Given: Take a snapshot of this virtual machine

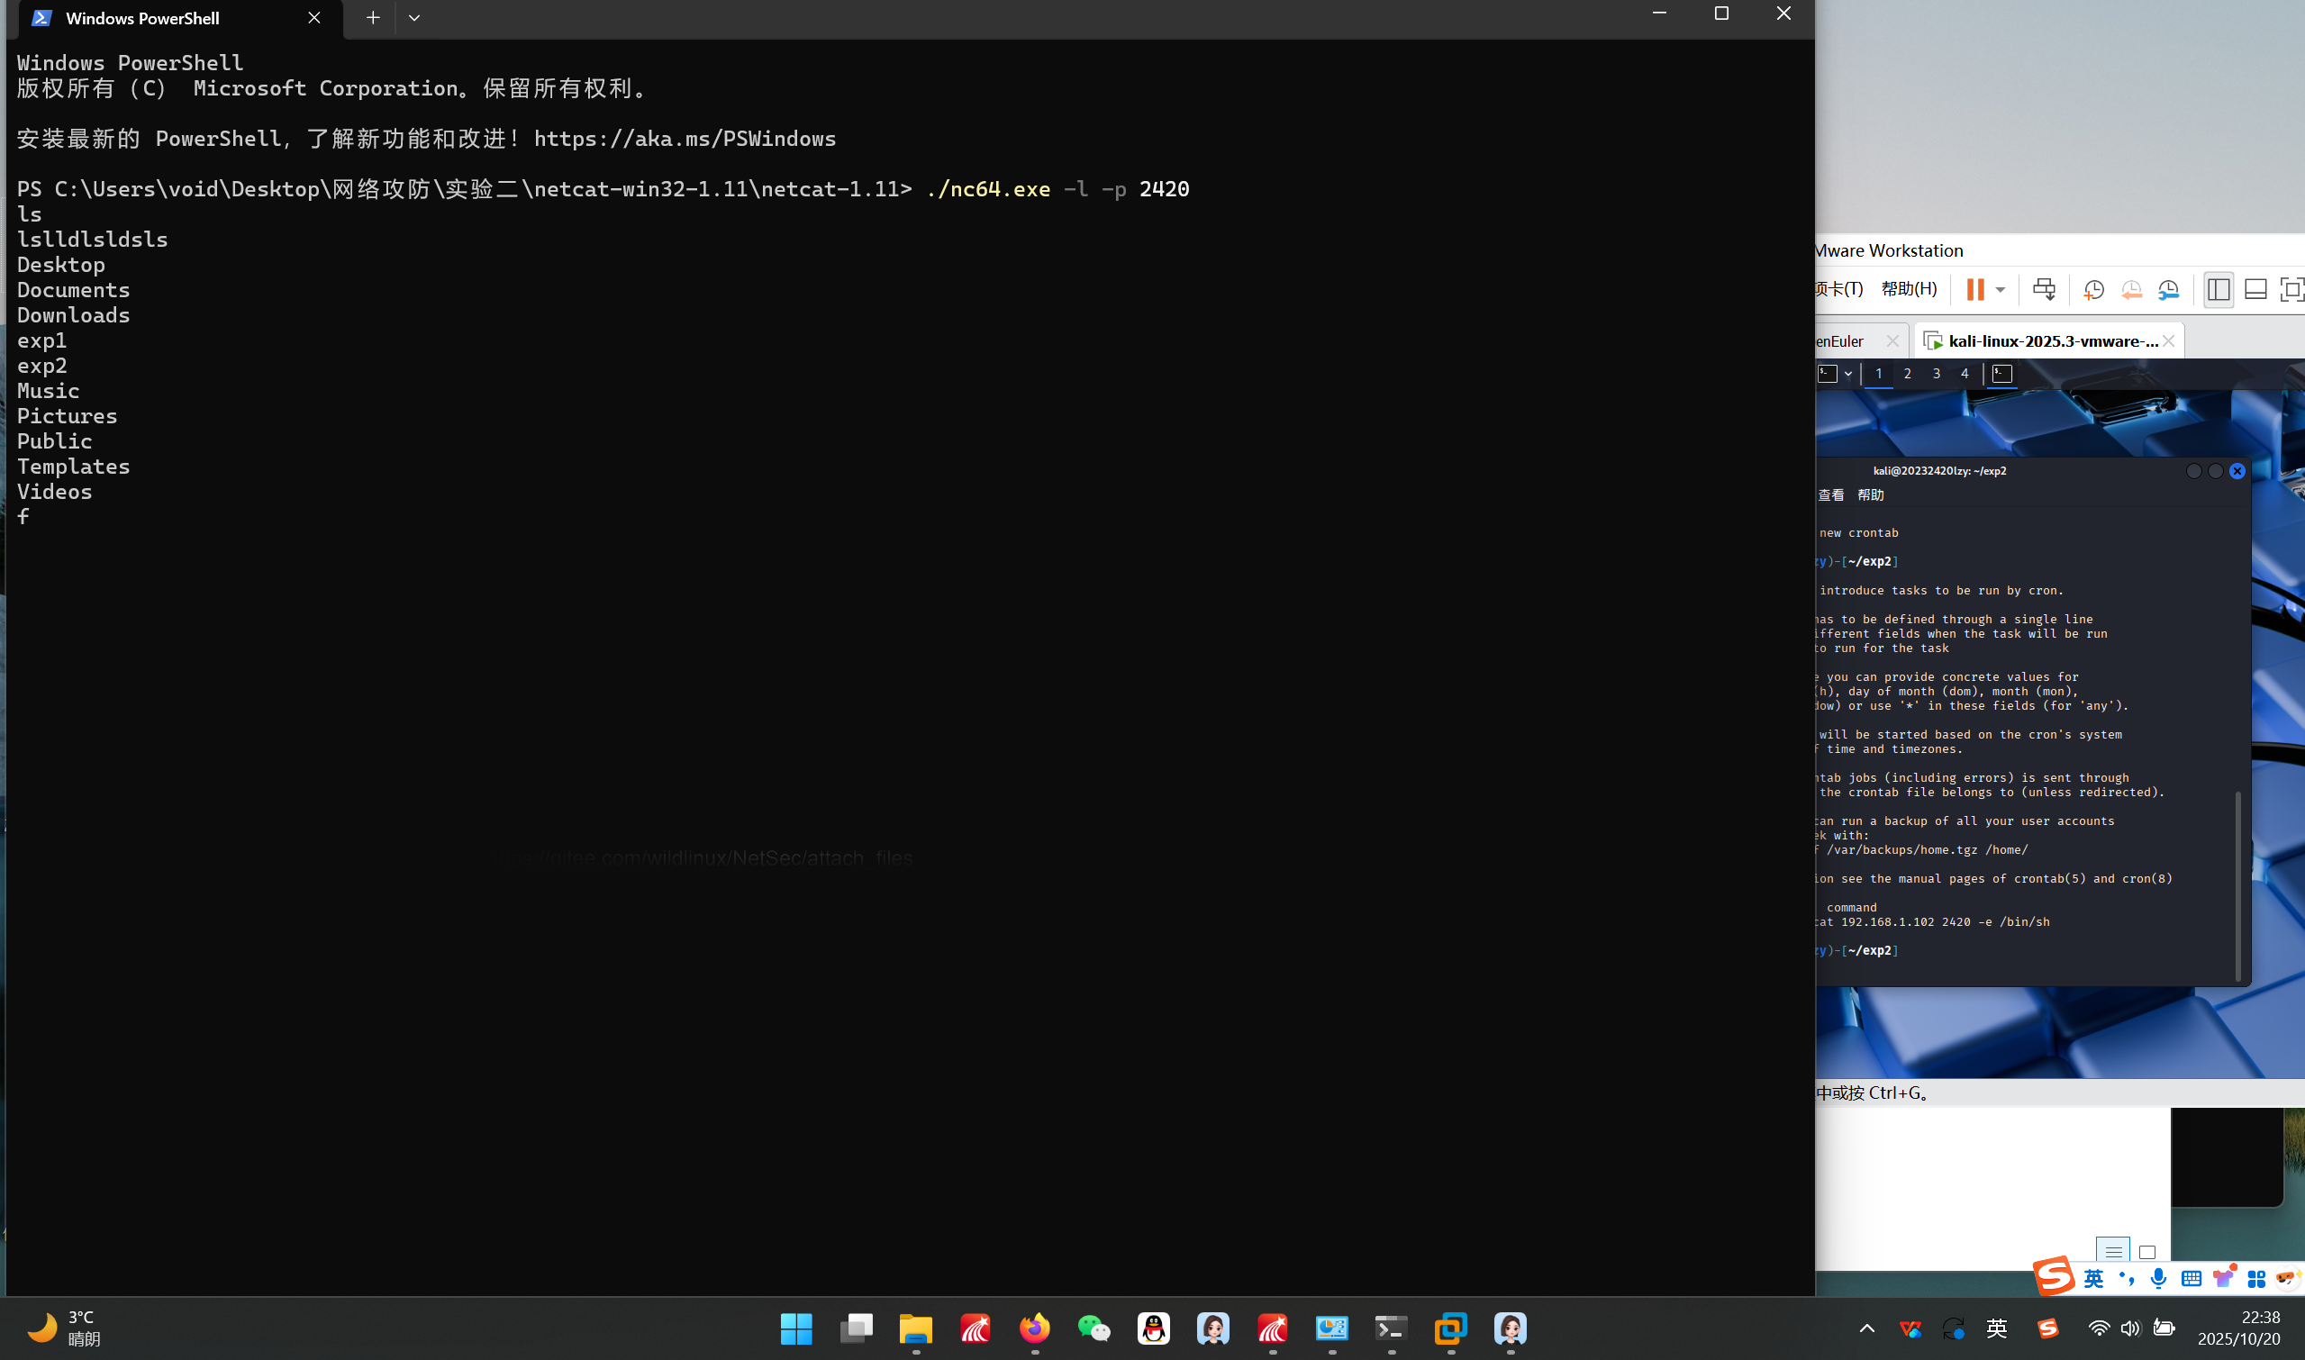Looking at the screenshot, I should (2093, 290).
